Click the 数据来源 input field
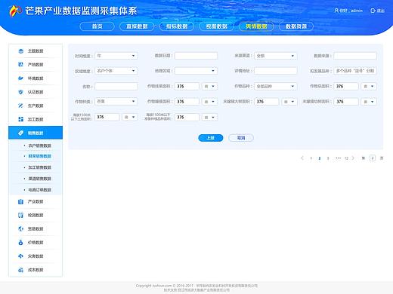The height and width of the screenshot is (294, 393). click(x=355, y=56)
